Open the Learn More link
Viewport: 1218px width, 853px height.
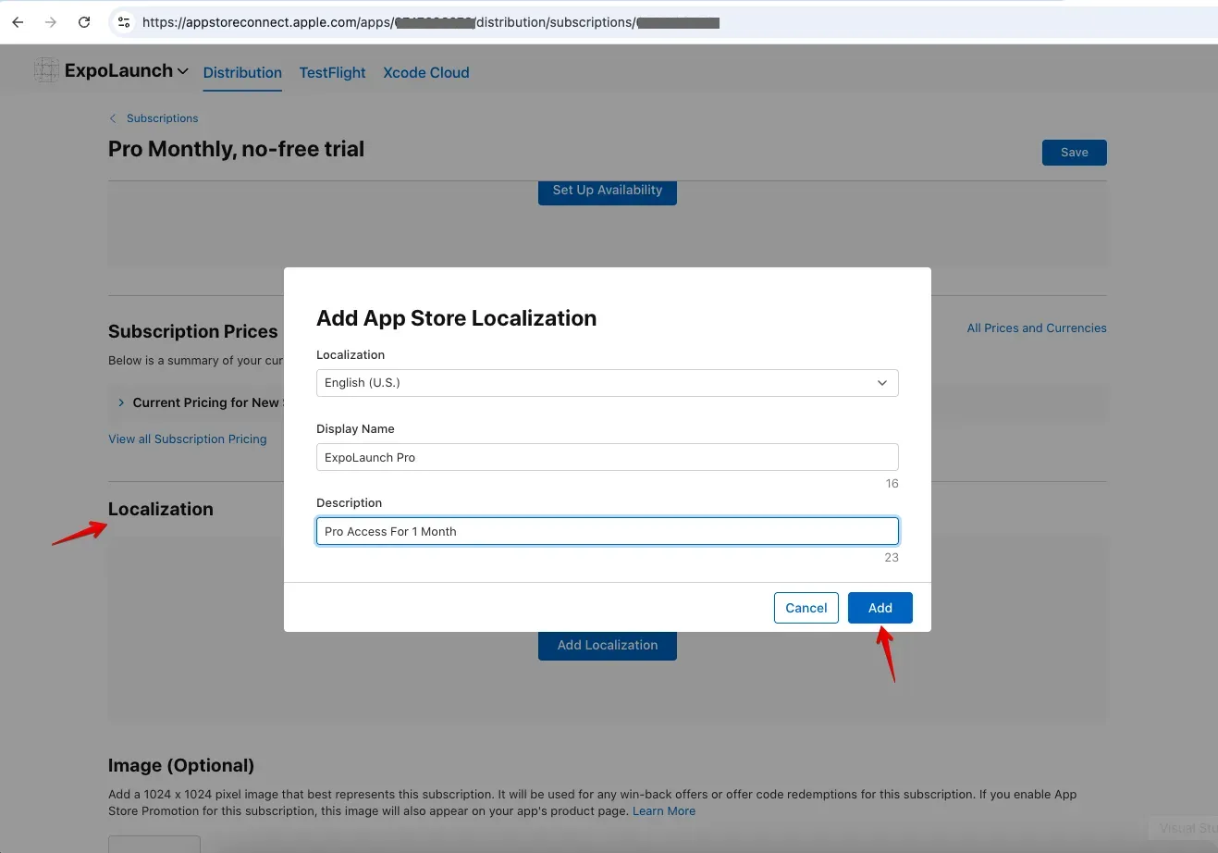[x=664, y=810]
